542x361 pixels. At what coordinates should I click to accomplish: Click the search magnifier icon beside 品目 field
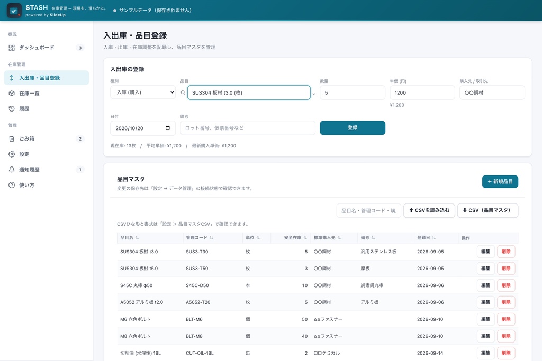click(183, 92)
